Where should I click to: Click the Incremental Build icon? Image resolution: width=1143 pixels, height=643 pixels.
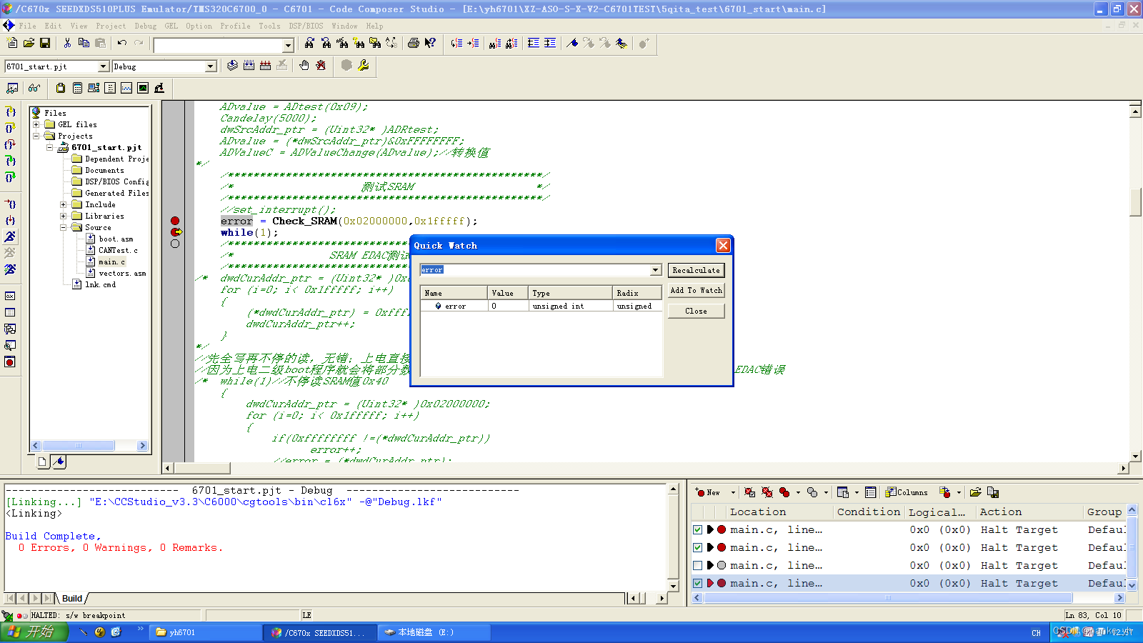pos(249,66)
